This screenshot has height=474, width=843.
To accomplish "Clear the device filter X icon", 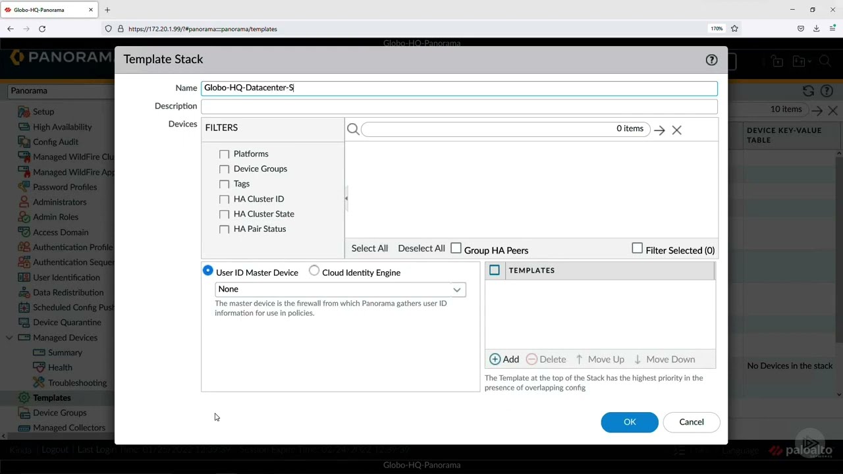I will [x=676, y=130].
